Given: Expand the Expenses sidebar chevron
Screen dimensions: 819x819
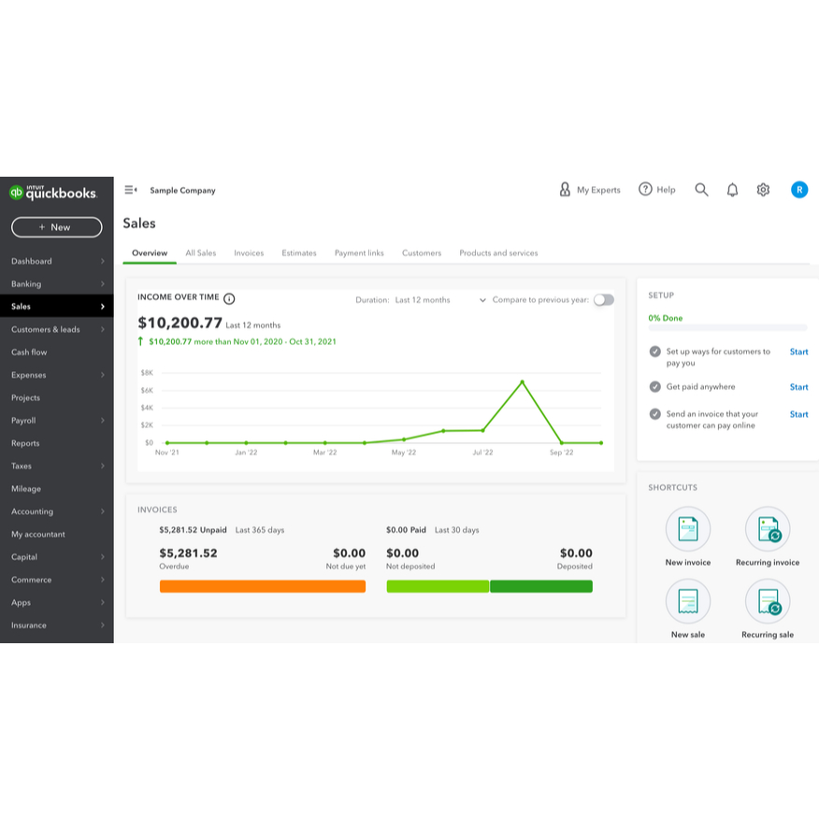Looking at the screenshot, I should tap(103, 375).
